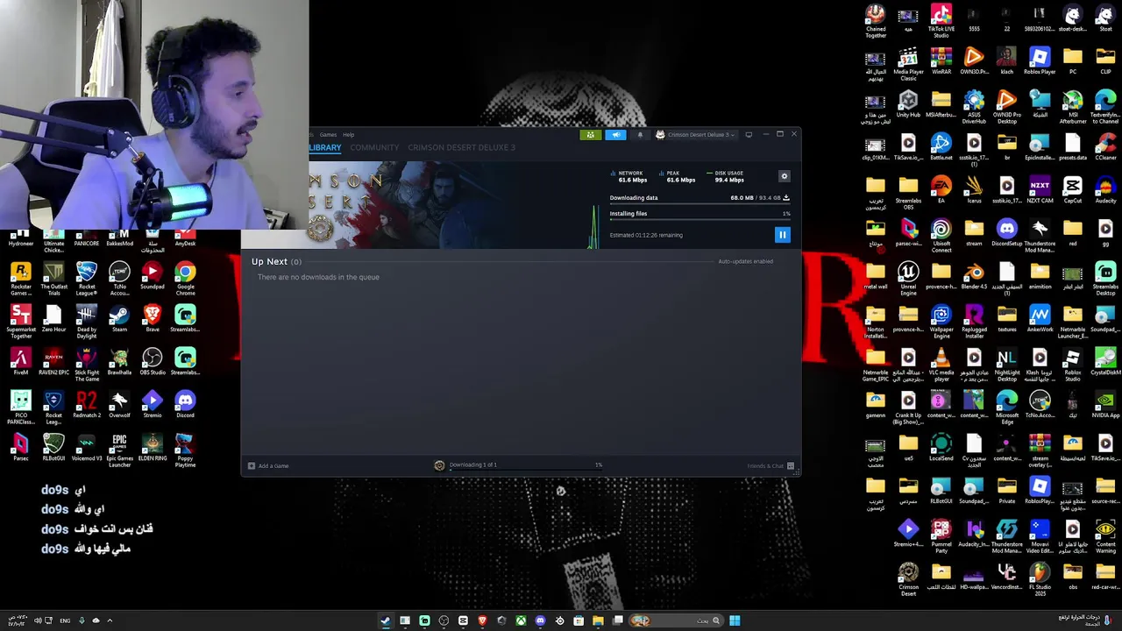This screenshot has height=631, width=1122.
Task: Open the CRIMSON DESERT DELUXE 3 profile tab
Action: pyautogui.click(x=461, y=147)
